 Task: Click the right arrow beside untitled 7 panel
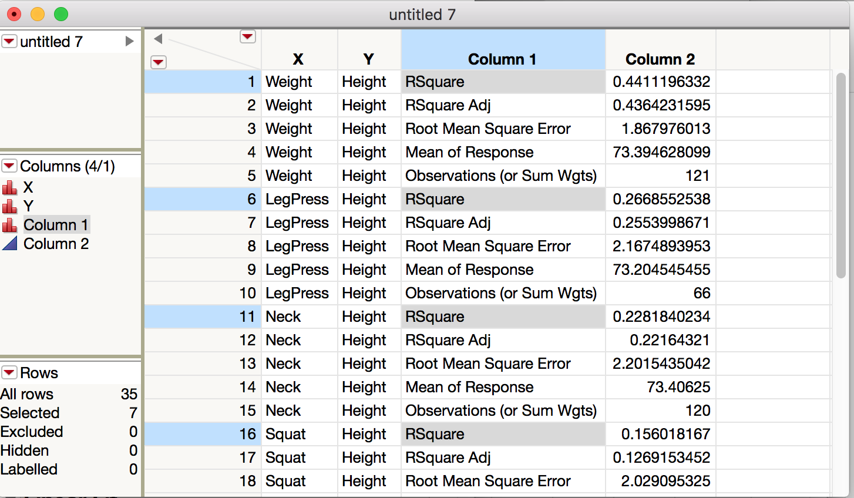click(x=129, y=42)
